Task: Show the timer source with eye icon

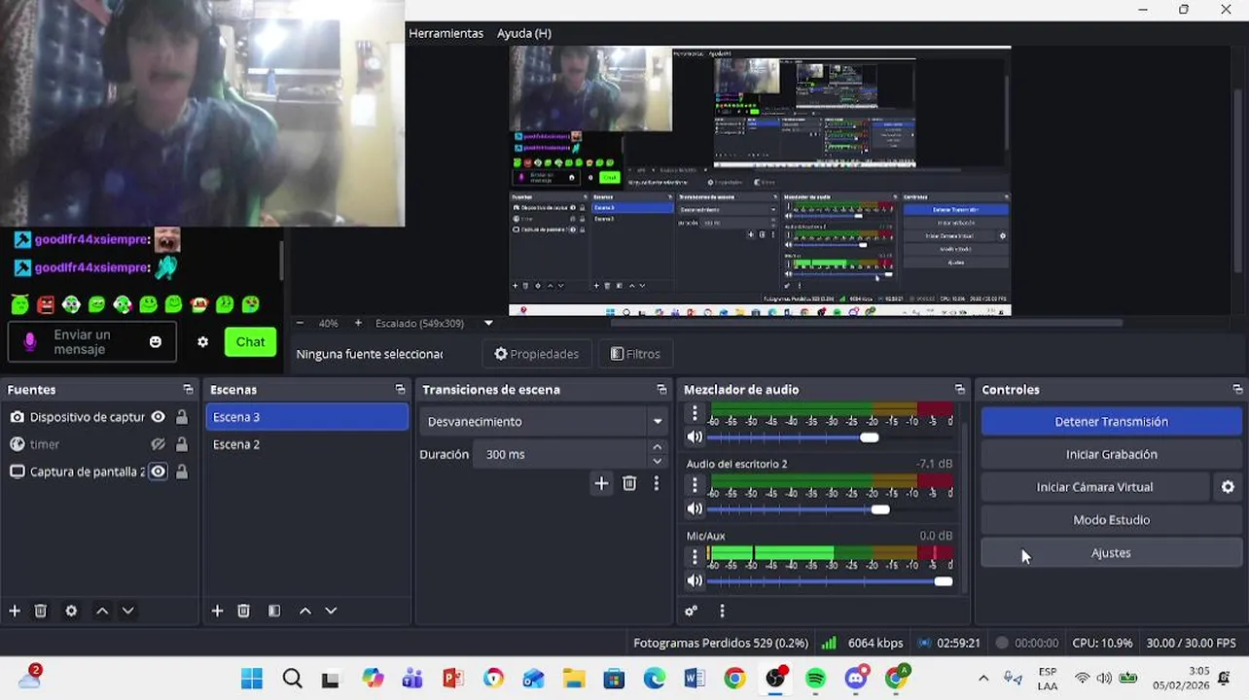Action: (158, 444)
